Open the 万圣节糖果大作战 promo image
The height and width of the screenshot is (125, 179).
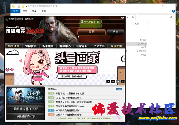coord(25,95)
